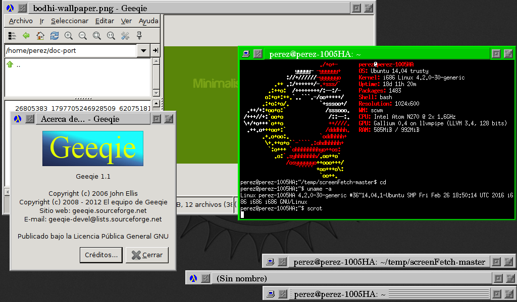Click the /home/perez/doc-port path field
This screenshot has width=517, height=302.
71,51
